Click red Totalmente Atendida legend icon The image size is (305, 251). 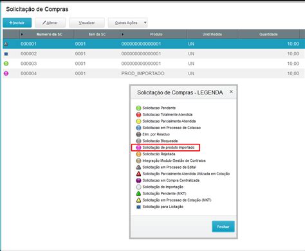tap(138, 115)
